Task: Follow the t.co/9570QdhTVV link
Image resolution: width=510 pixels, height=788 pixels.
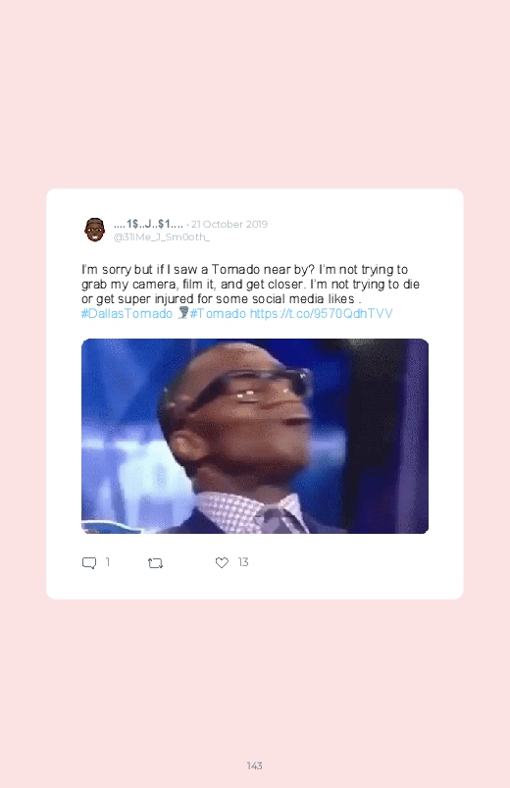Action: pyautogui.click(x=321, y=314)
